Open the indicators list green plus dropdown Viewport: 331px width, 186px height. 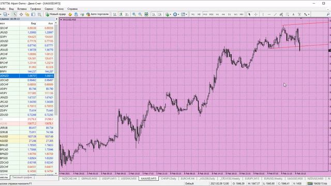168,14
